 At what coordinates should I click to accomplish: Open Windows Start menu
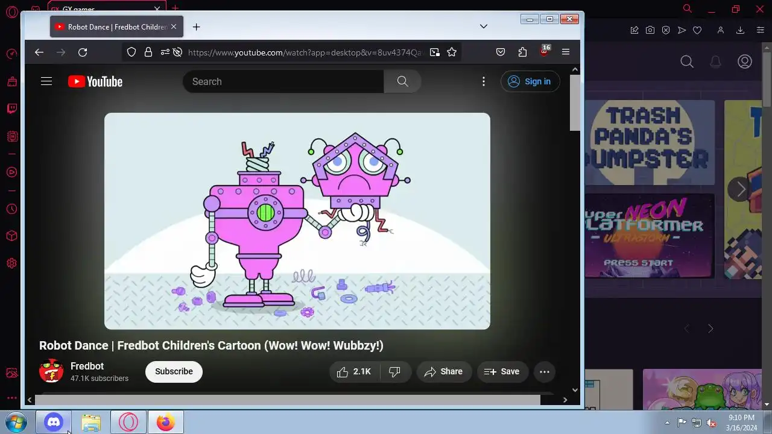tap(15, 423)
